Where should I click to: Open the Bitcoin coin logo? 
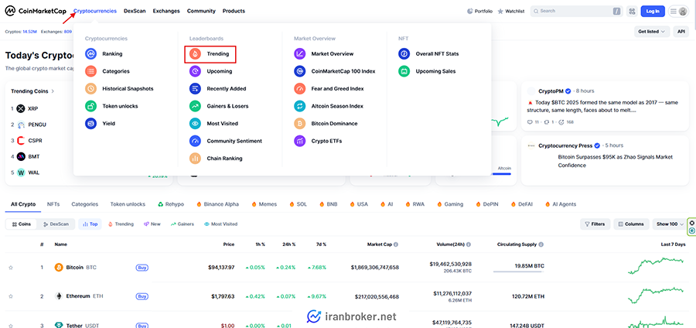pos(59,268)
